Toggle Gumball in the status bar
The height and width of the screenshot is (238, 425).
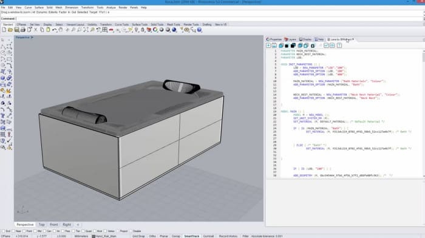tap(208, 236)
